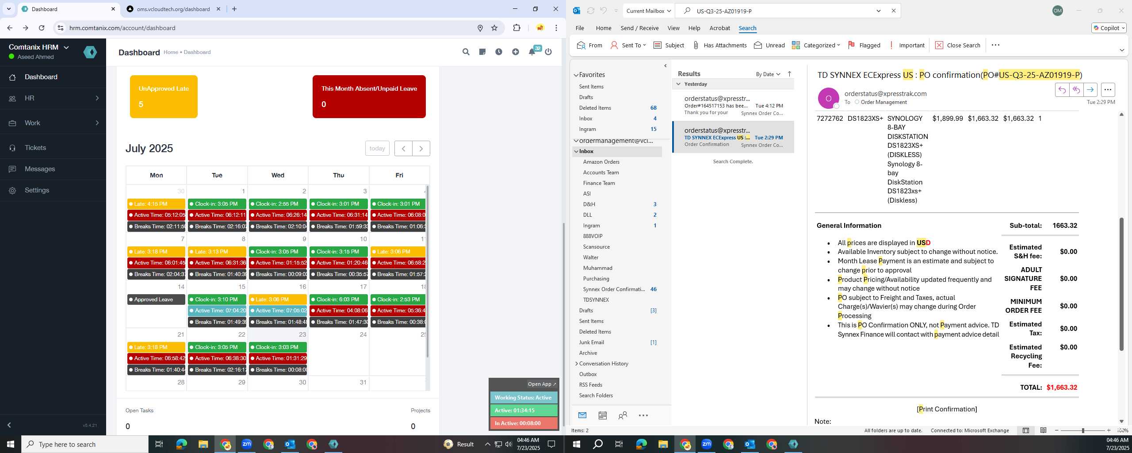Bookmark this page with the star icon
This screenshot has width=1132, height=453.
pyautogui.click(x=494, y=28)
